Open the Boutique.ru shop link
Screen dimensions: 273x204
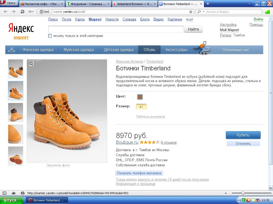(x=127, y=142)
